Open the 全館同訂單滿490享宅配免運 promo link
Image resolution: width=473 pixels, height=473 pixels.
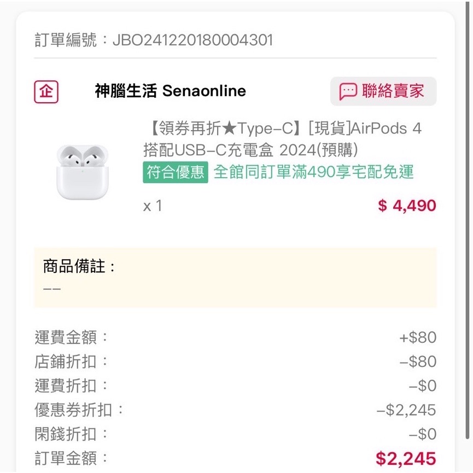tap(313, 172)
